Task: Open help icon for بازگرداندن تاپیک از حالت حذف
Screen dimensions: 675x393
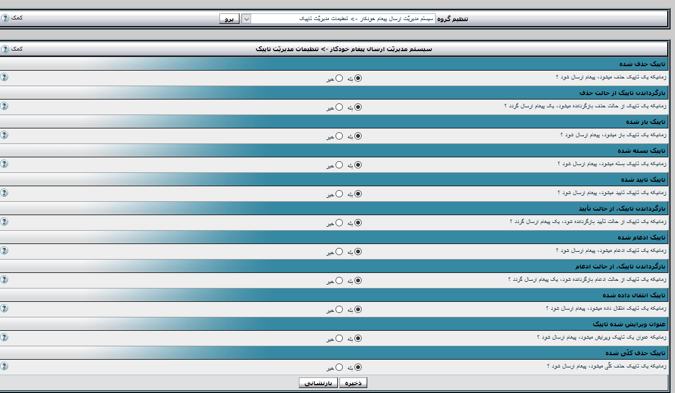Action: pos(4,106)
